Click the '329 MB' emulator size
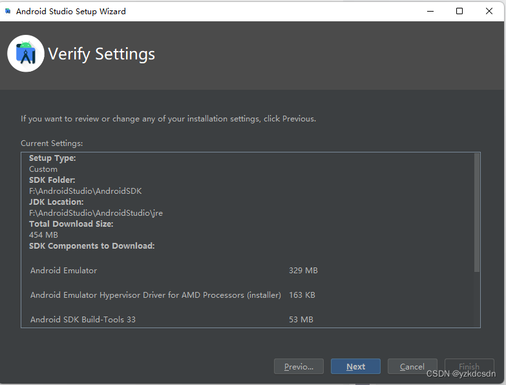Screen dimensions: 506x385 303,270
